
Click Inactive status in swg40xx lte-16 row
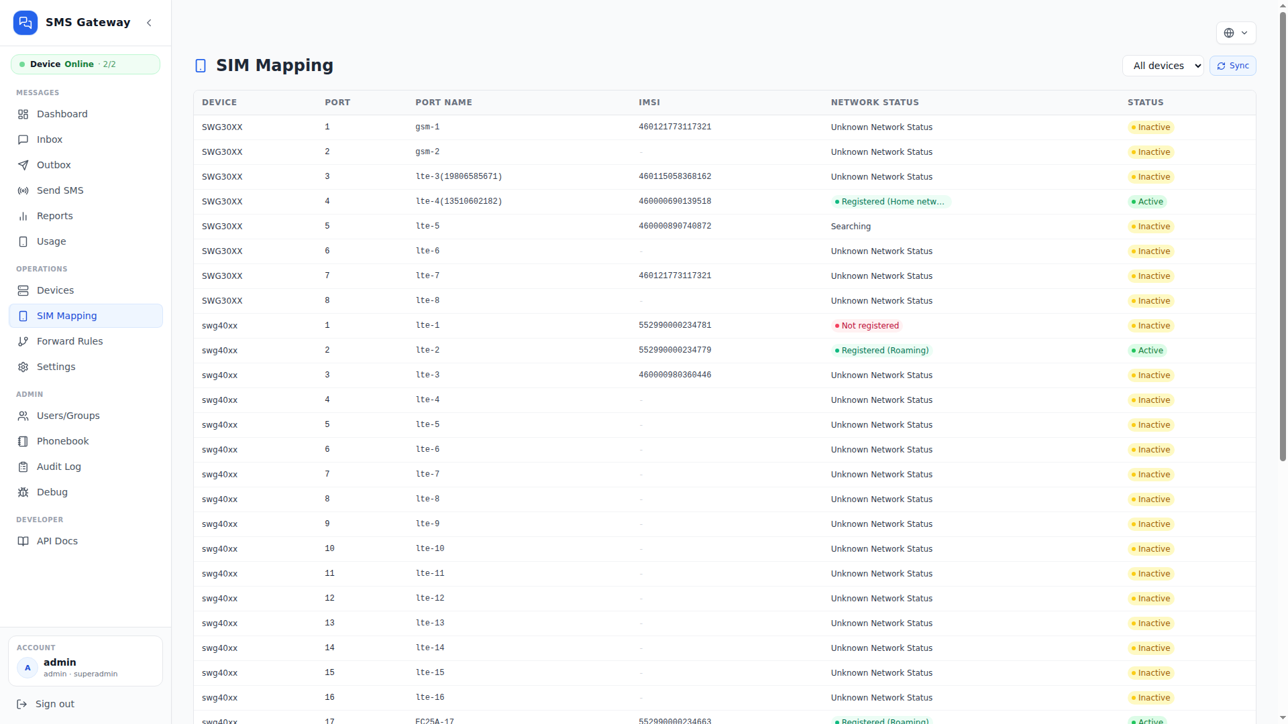[x=1150, y=698]
